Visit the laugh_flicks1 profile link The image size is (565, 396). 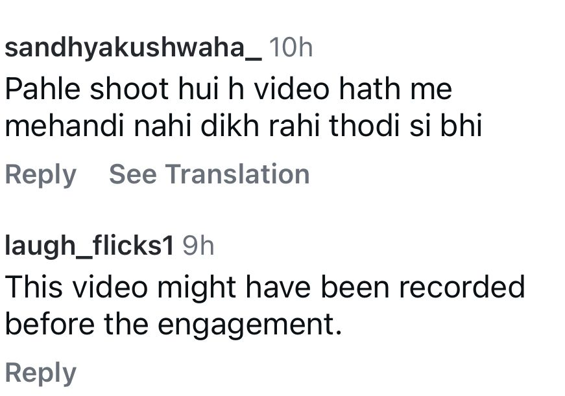(x=90, y=246)
